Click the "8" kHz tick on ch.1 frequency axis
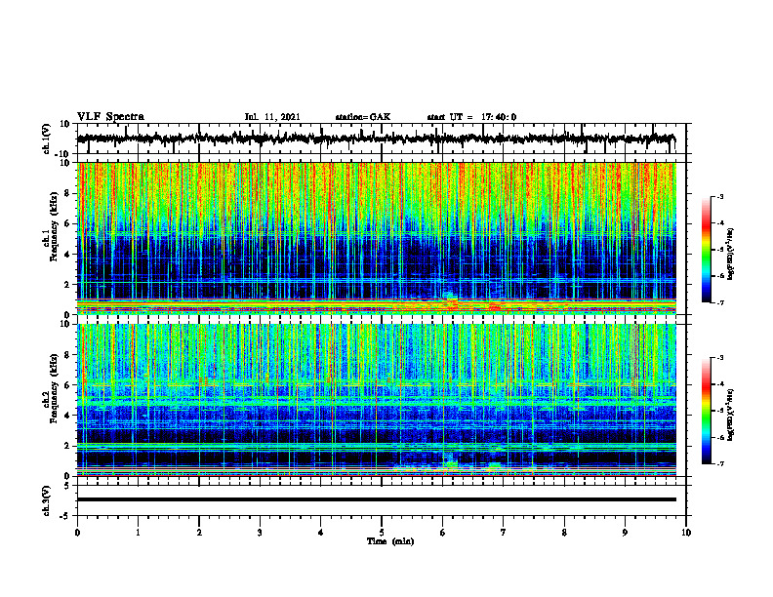 (x=67, y=193)
